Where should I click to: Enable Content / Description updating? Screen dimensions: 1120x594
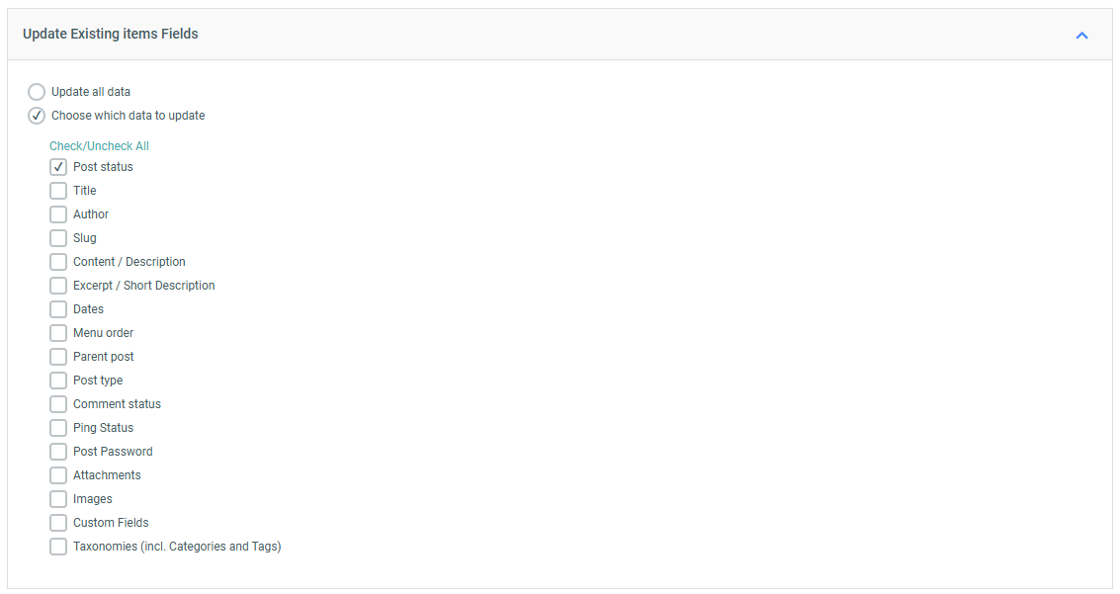tap(58, 262)
